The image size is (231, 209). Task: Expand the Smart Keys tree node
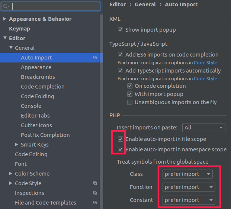point(17,145)
